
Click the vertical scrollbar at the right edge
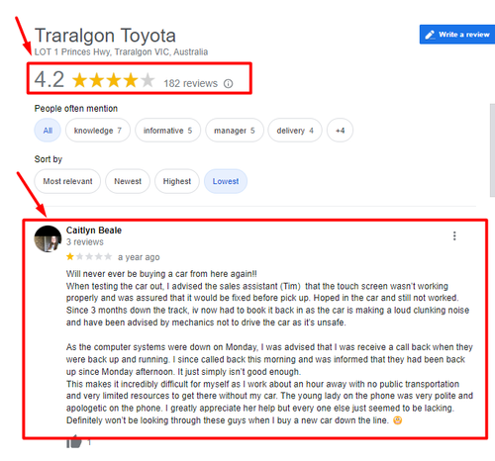coord(492,150)
